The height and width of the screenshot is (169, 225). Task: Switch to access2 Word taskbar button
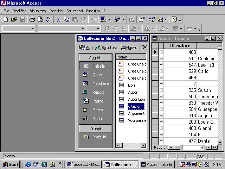click(x=84, y=164)
